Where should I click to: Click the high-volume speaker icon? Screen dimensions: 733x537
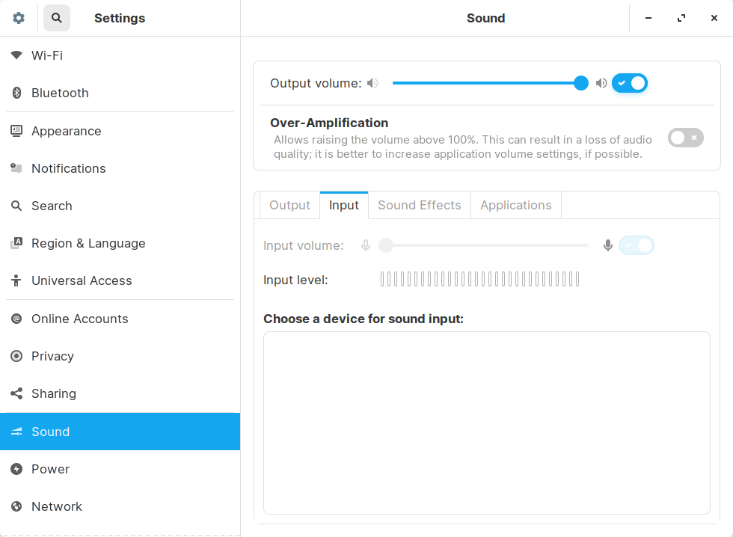tap(601, 83)
